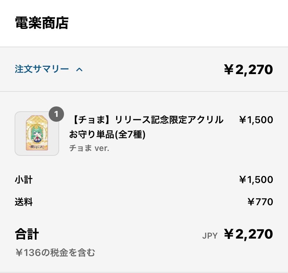
Task: Open the acrylic omamori product thumbnail
Action: (x=37, y=134)
